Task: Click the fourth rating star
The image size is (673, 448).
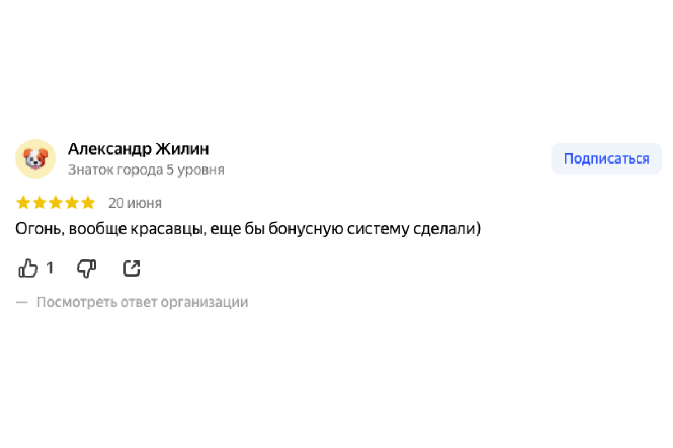Action: (x=72, y=203)
